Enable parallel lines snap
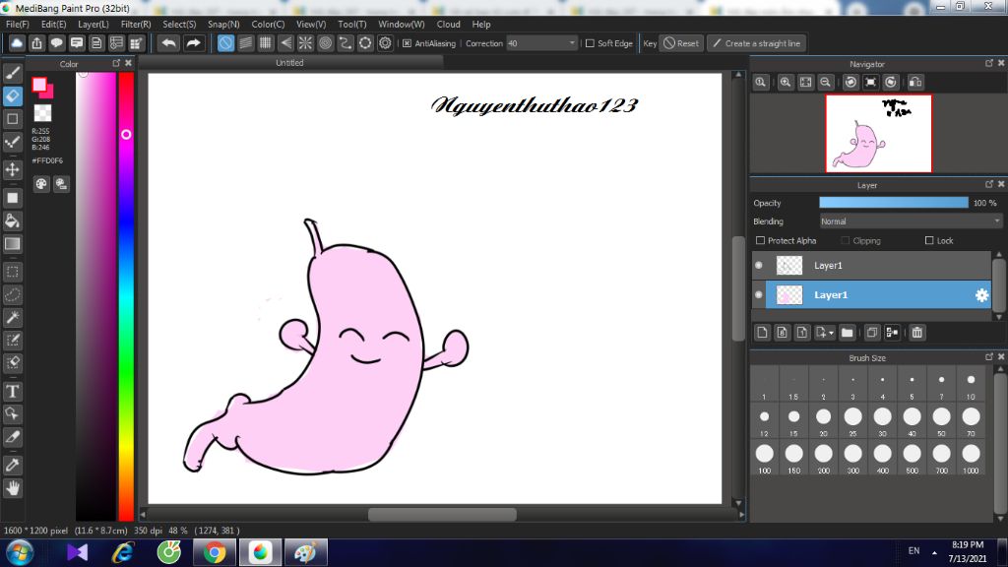This screenshot has width=1008, height=567. 245,43
